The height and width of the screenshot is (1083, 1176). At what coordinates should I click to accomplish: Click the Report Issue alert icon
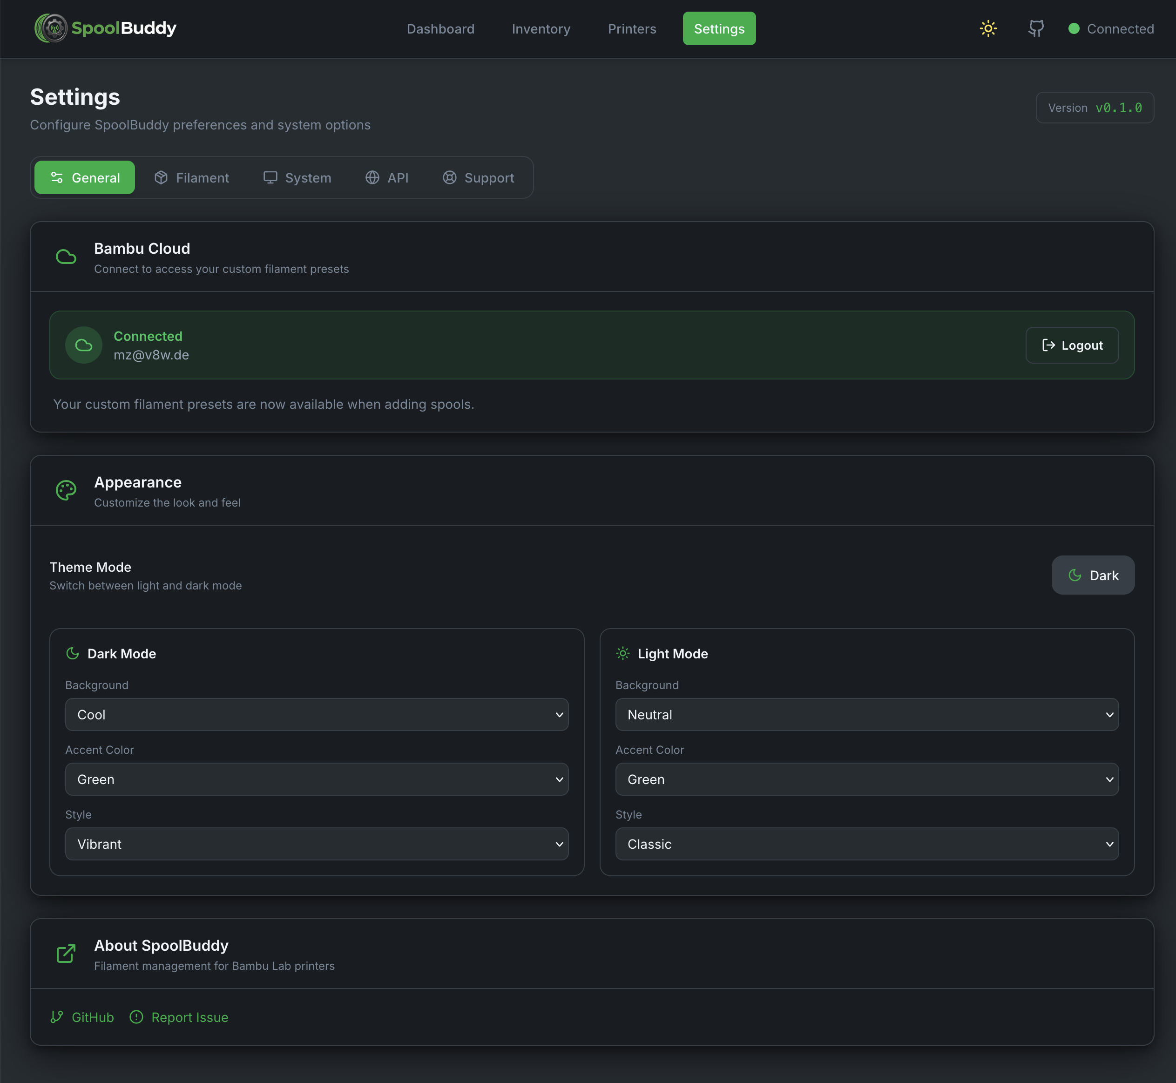point(136,1017)
